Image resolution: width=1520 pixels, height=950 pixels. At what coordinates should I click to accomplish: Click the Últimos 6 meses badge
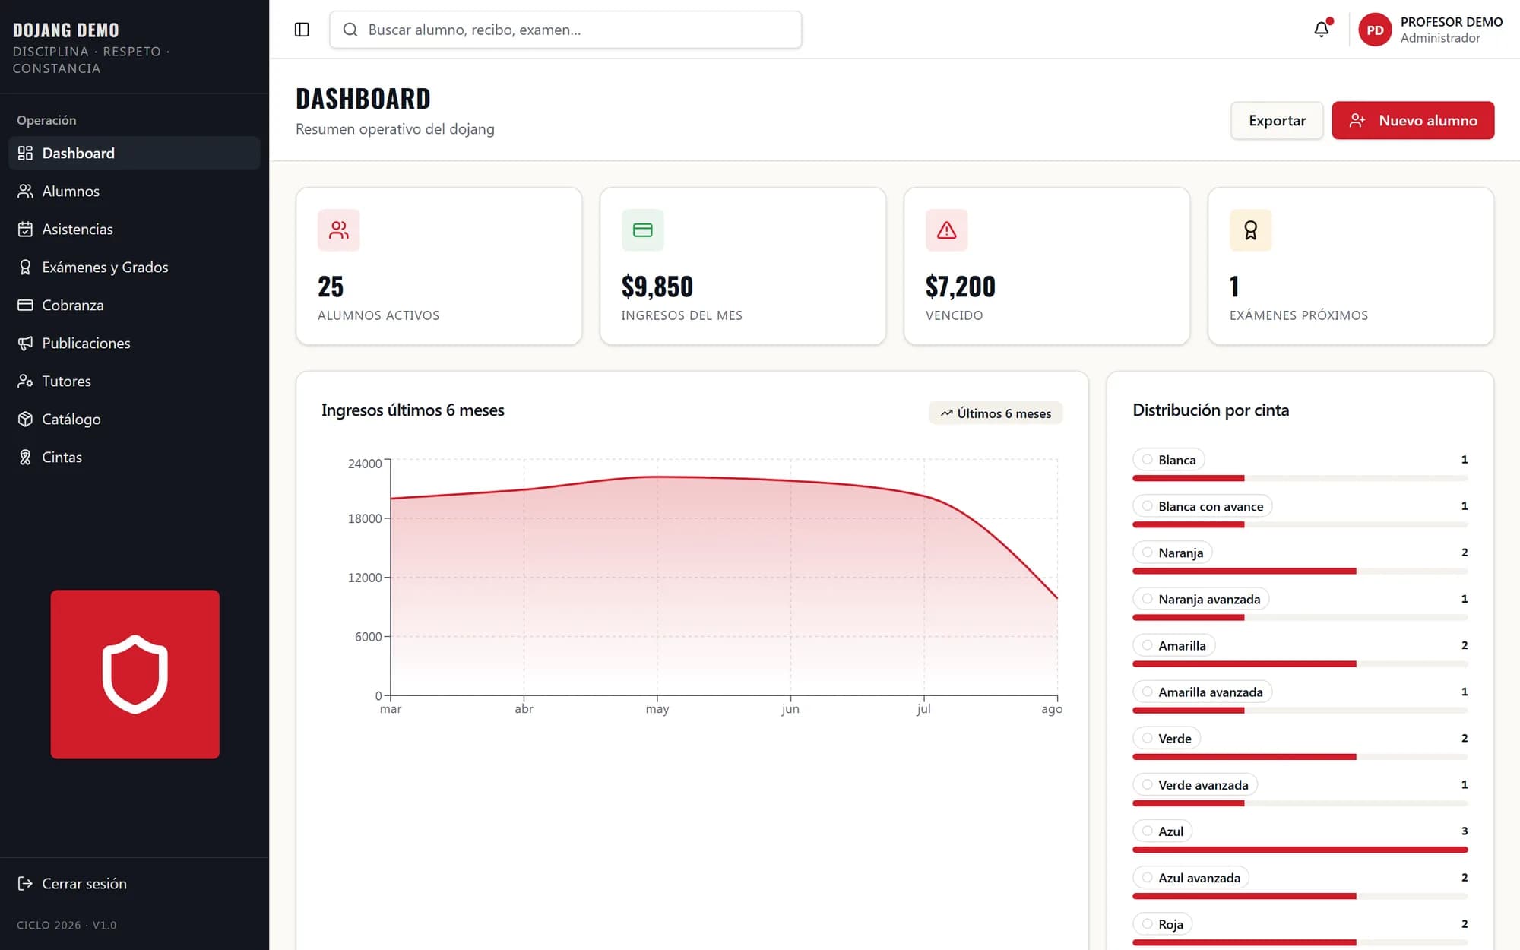(996, 413)
